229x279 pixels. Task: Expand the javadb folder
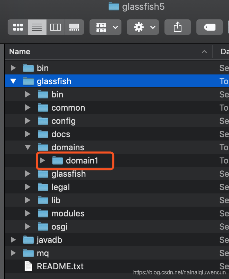(x=13, y=240)
